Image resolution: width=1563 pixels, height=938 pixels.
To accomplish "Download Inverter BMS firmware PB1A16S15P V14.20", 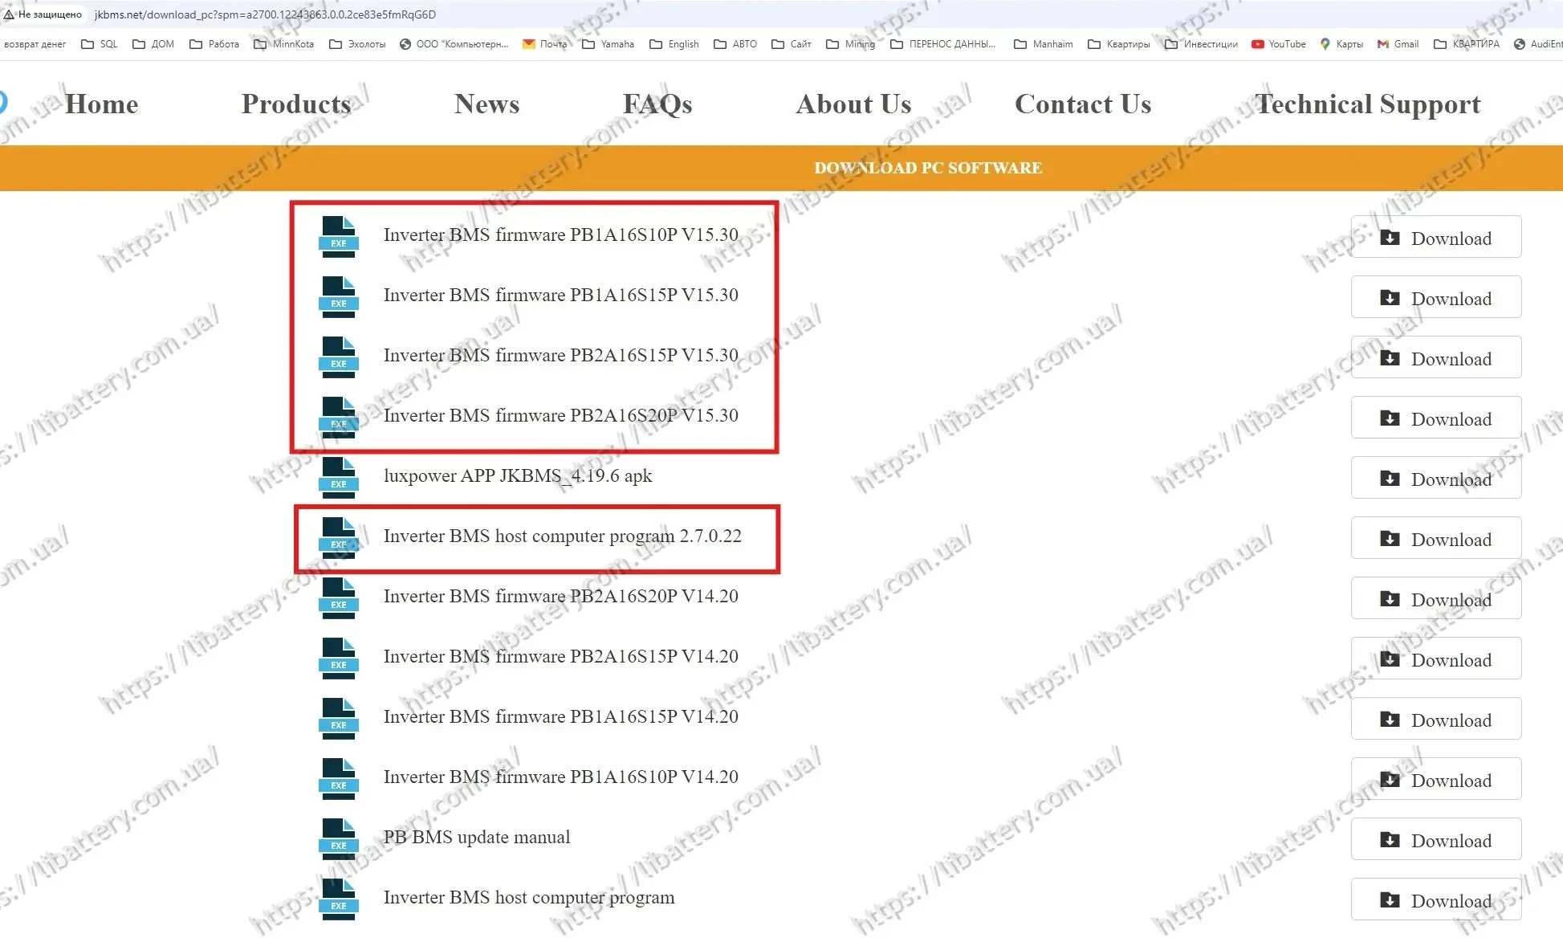I will click(1436, 719).
